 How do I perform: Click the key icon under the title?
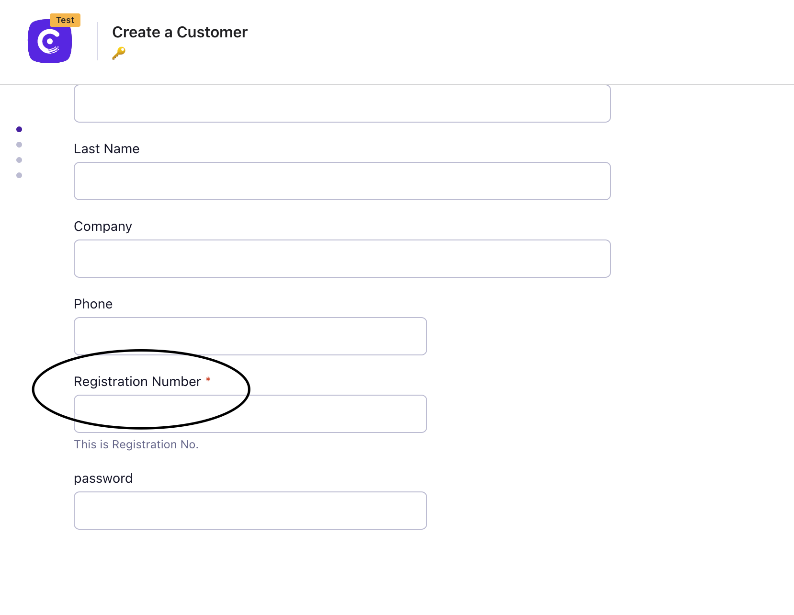(119, 53)
